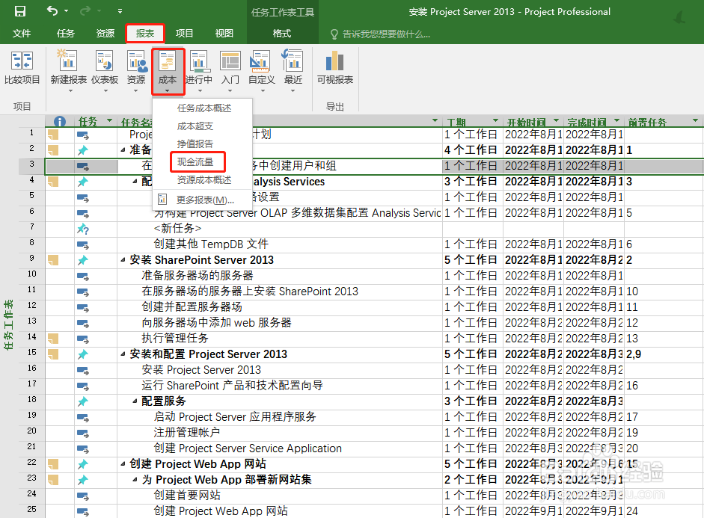Screen dimensions: 704x518
Task: Click pinned task mode icon in row 18
Action: 82,401
